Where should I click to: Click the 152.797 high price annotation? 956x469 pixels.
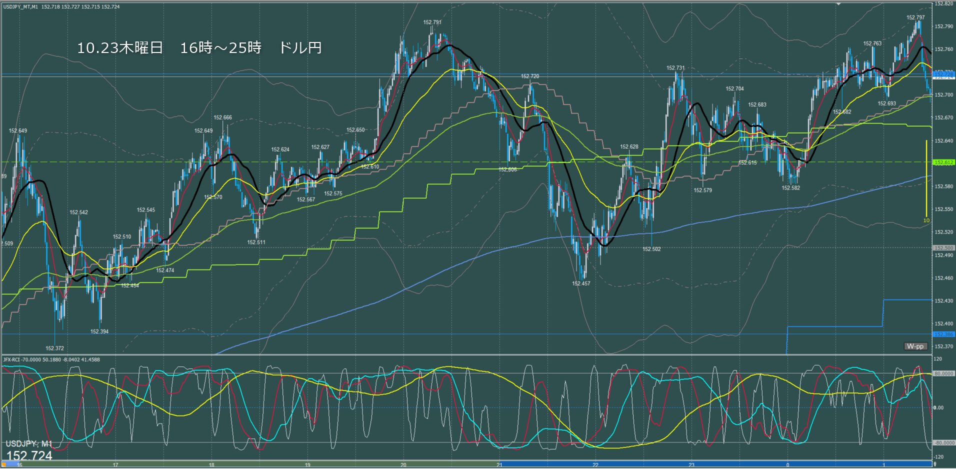click(x=915, y=17)
